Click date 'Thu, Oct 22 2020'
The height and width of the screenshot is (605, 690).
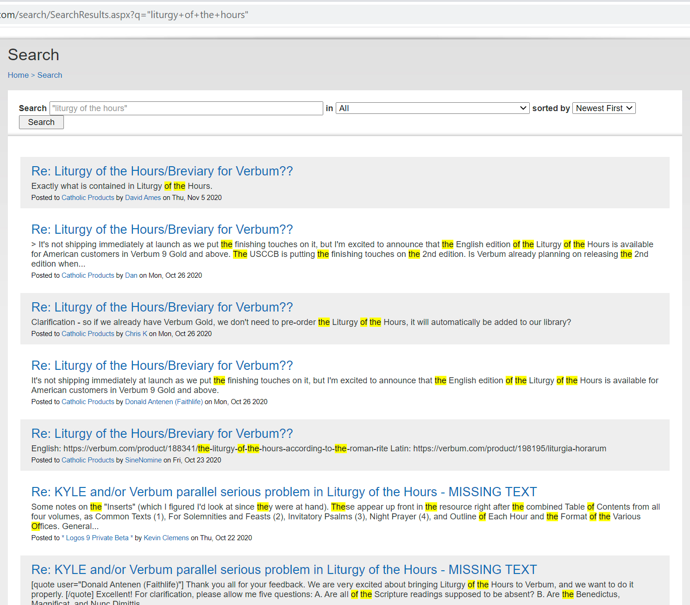pos(226,538)
